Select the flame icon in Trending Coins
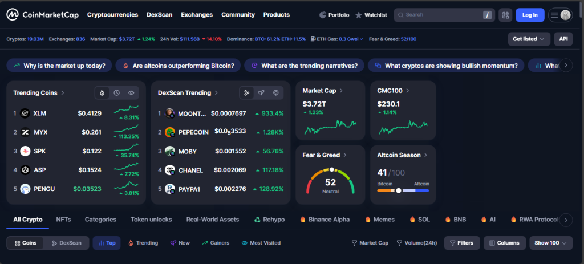 [x=102, y=92]
